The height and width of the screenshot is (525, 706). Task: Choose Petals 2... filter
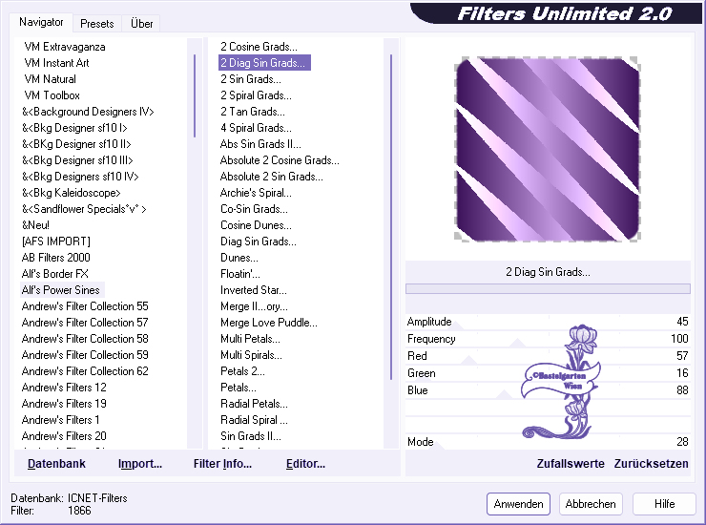tap(242, 371)
